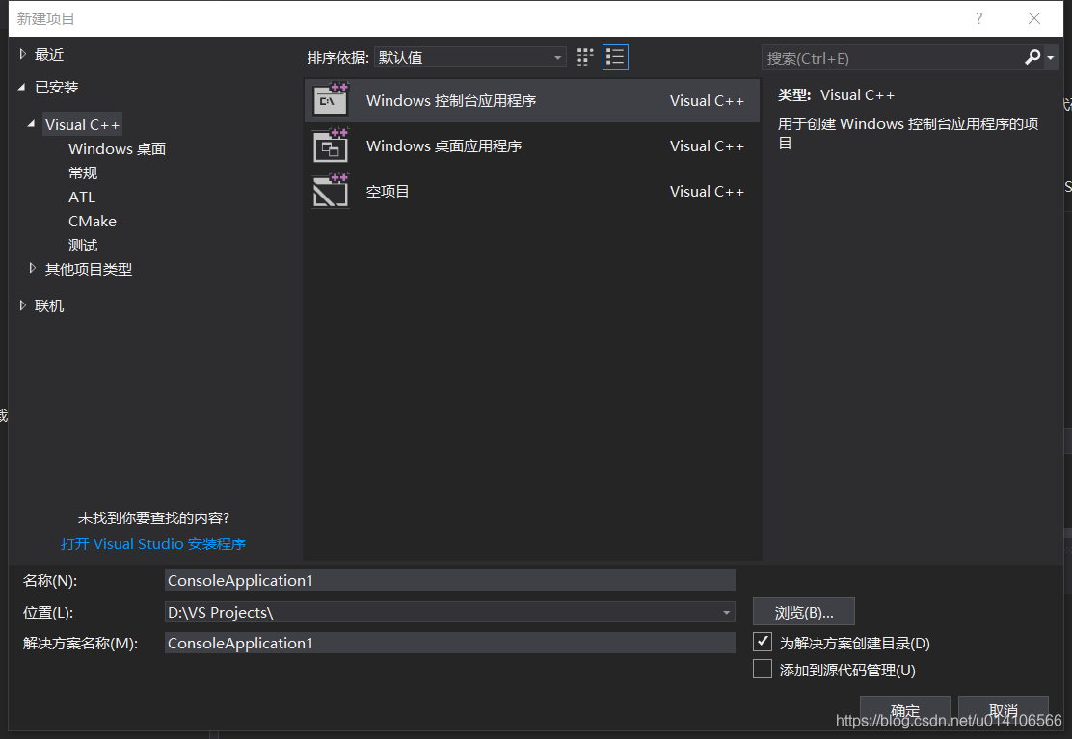Open the 位置 path dropdown arrow
The width and height of the screenshot is (1072, 739).
pyautogui.click(x=726, y=613)
